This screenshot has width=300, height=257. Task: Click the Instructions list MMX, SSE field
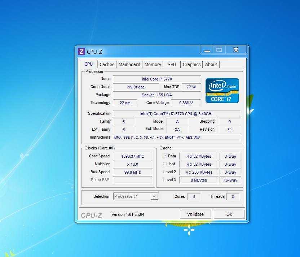click(x=177, y=137)
